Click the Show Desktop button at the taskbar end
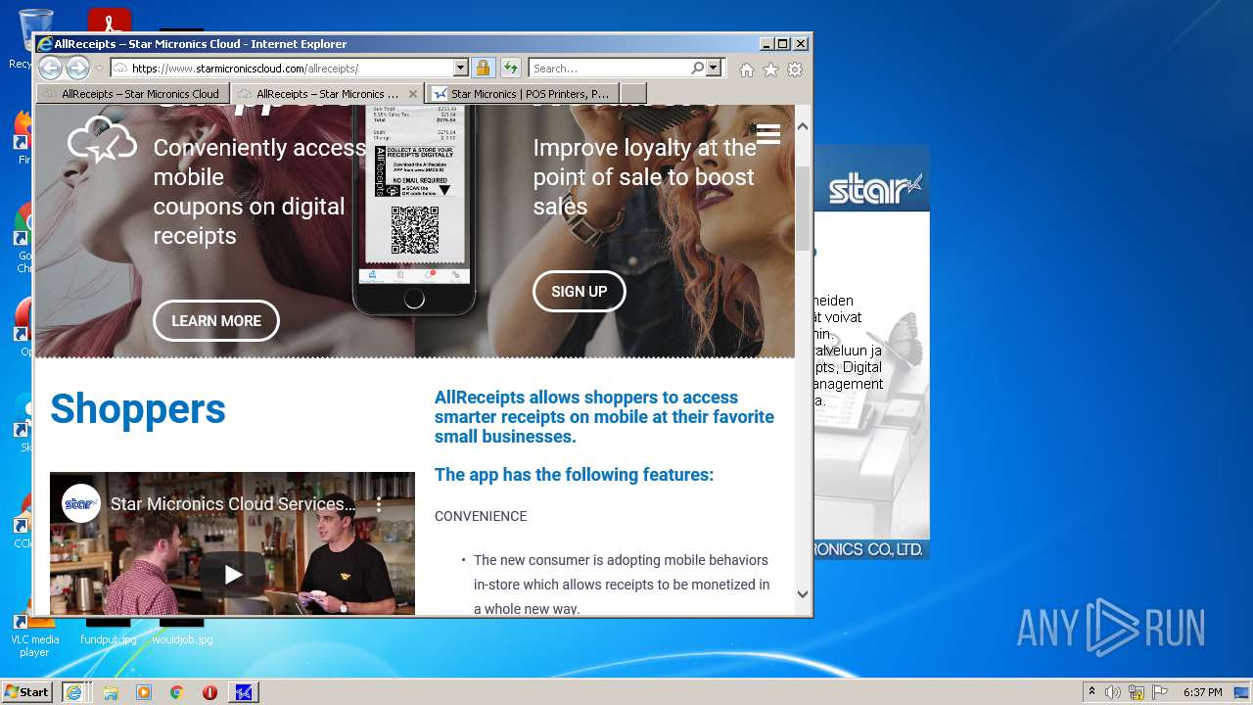Screen dimensions: 1253x705 click(1241, 692)
